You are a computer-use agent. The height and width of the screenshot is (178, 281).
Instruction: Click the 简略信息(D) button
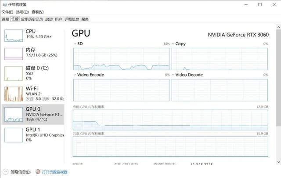(20, 172)
